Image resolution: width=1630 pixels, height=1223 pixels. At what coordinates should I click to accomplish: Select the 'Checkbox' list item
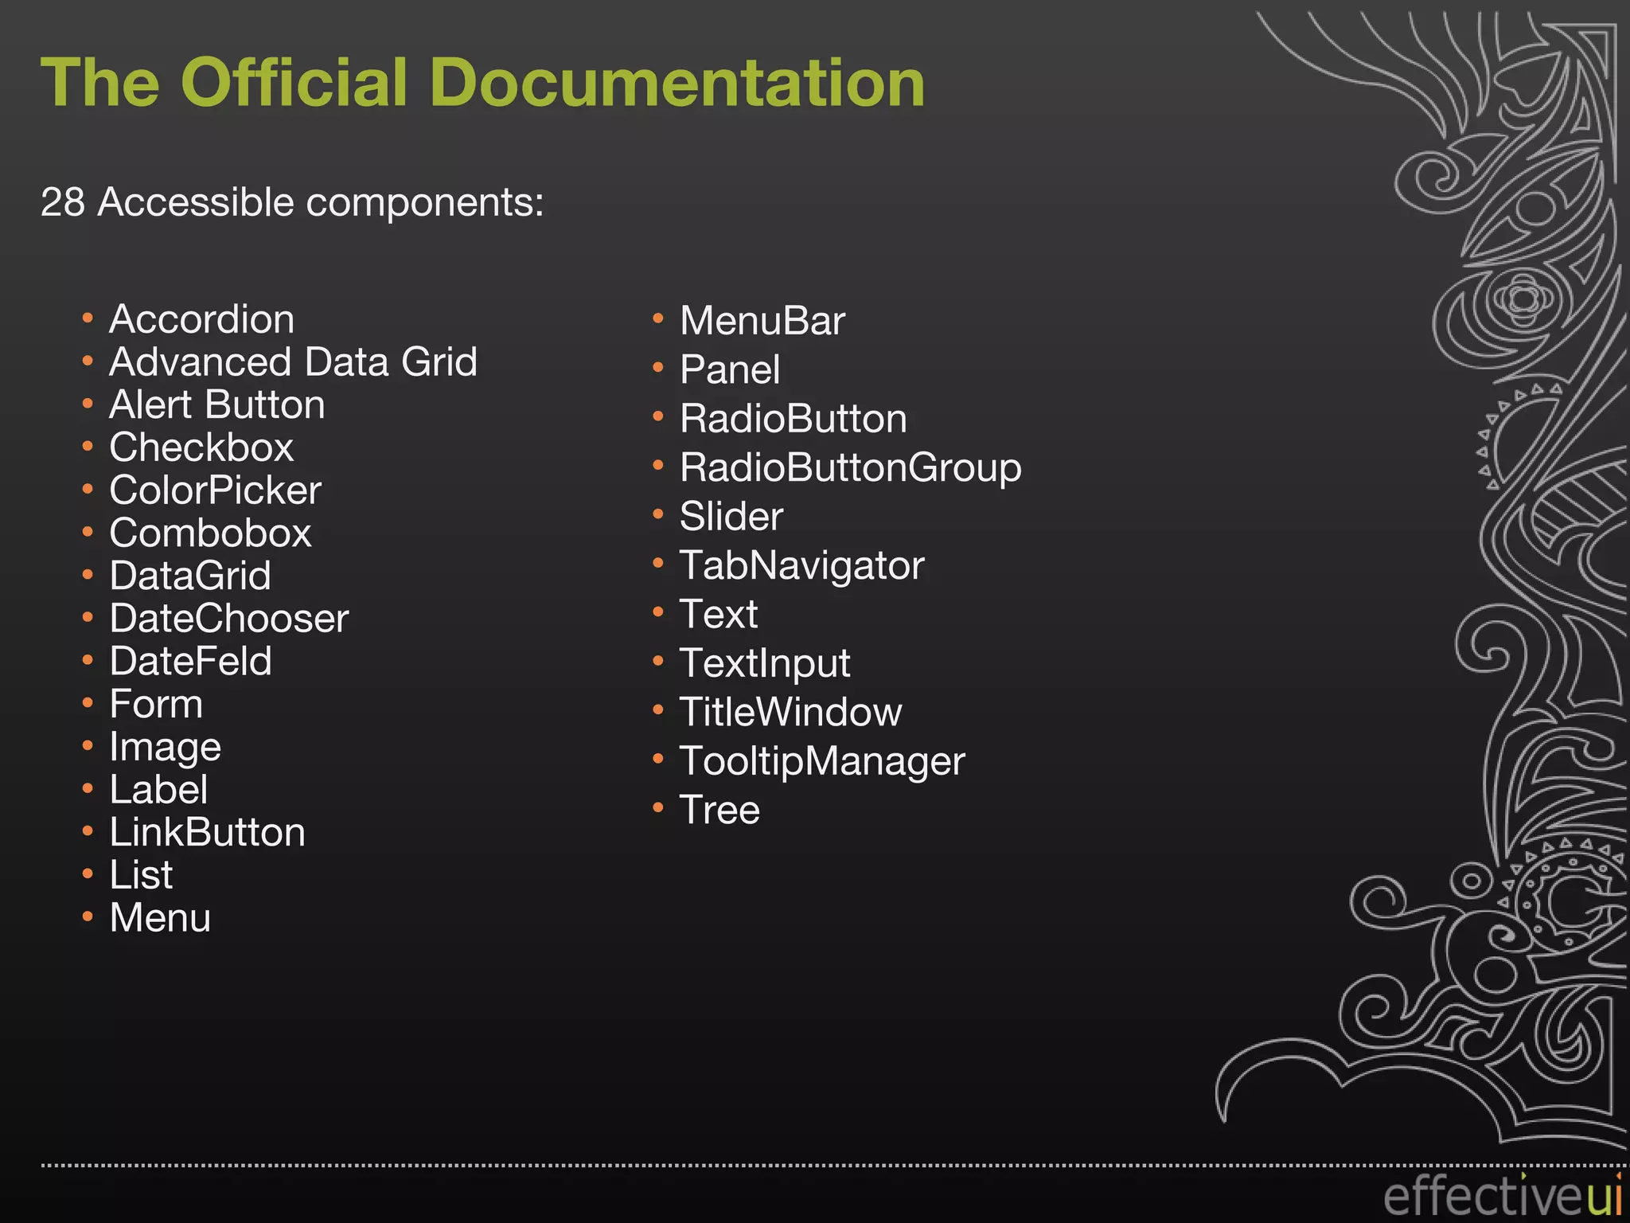pyautogui.click(x=201, y=447)
